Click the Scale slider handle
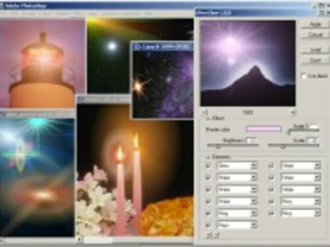This screenshot has height=247, width=330. coord(283,146)
